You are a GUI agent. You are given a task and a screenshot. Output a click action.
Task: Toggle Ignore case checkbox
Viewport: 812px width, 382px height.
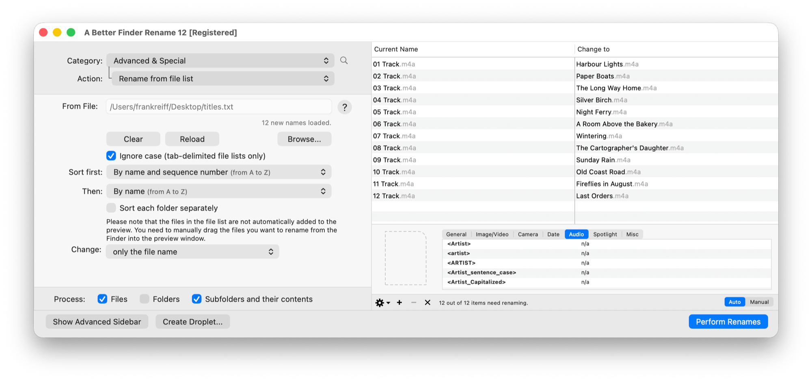[111, 156]
